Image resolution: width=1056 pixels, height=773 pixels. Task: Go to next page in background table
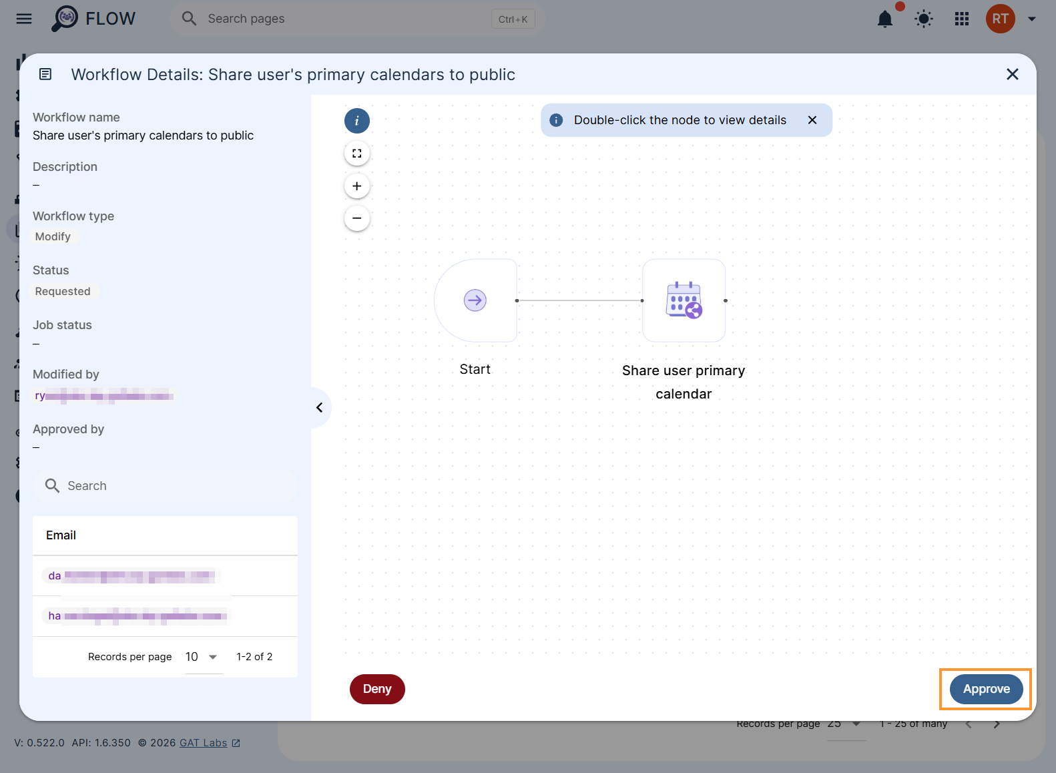[997, 724]
